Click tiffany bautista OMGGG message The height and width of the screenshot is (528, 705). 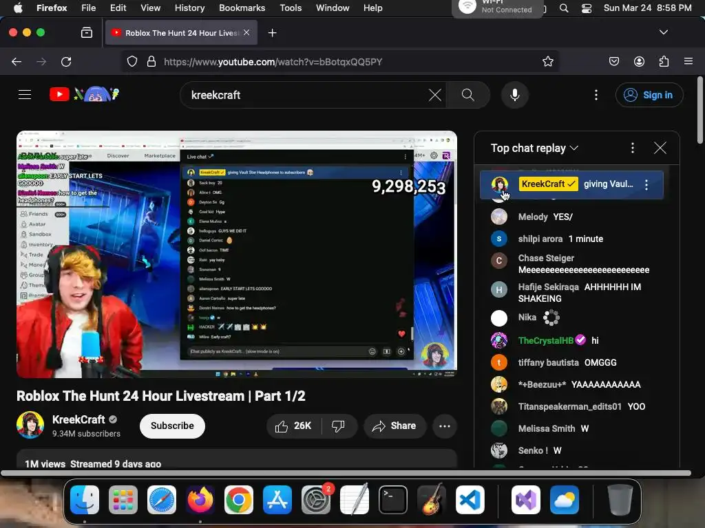coord(600,362)
